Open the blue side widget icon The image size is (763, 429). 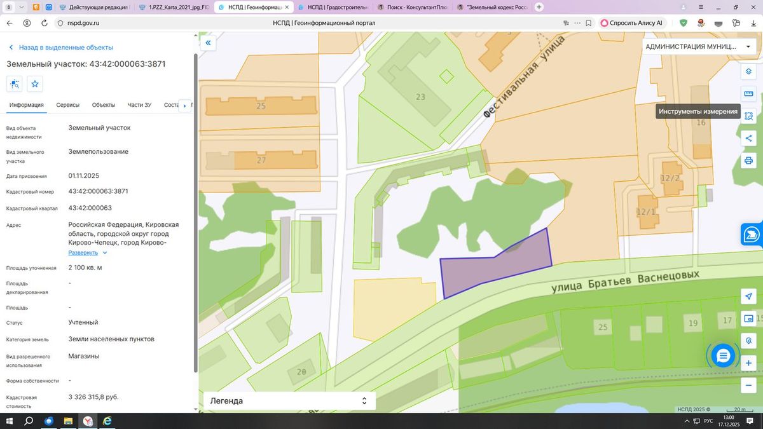point(752,234)
